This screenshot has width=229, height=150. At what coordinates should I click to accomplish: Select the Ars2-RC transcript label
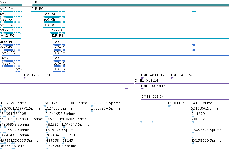pyautogui.click(x=8, y=36)
